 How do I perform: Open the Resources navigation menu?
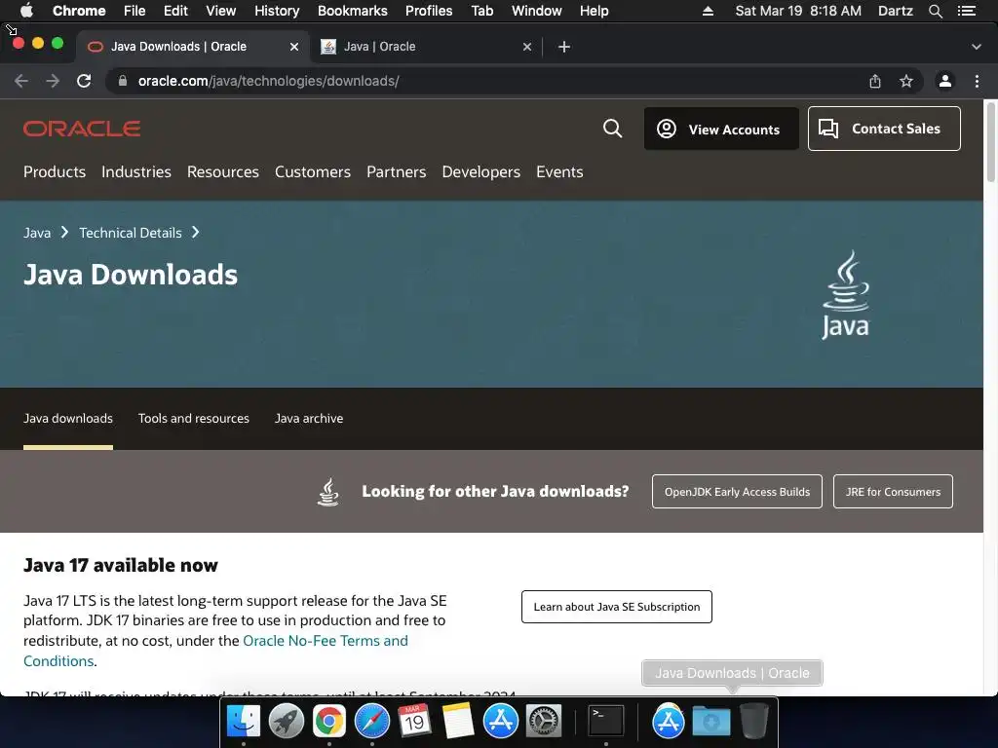pos(223,171)
